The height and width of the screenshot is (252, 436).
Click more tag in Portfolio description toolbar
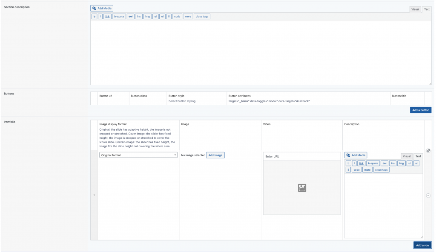(x=367, y=170)
